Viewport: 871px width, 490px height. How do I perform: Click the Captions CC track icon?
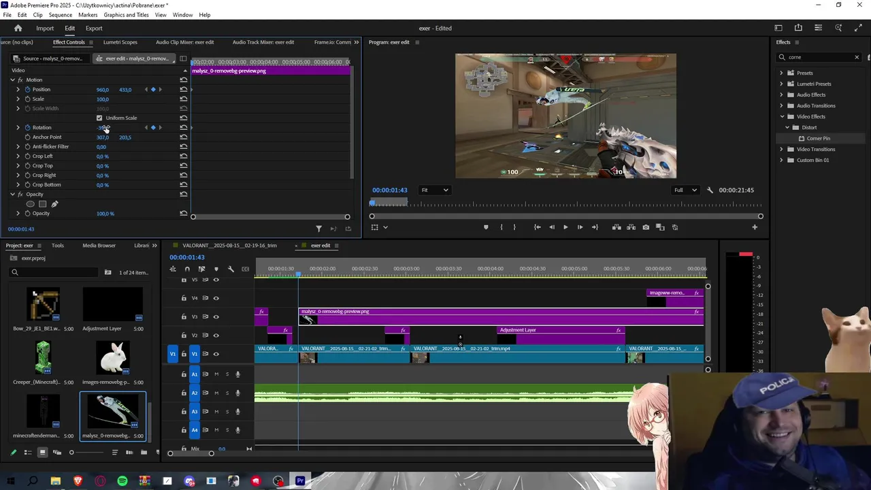pyautogui.click(x=245, y=269)
